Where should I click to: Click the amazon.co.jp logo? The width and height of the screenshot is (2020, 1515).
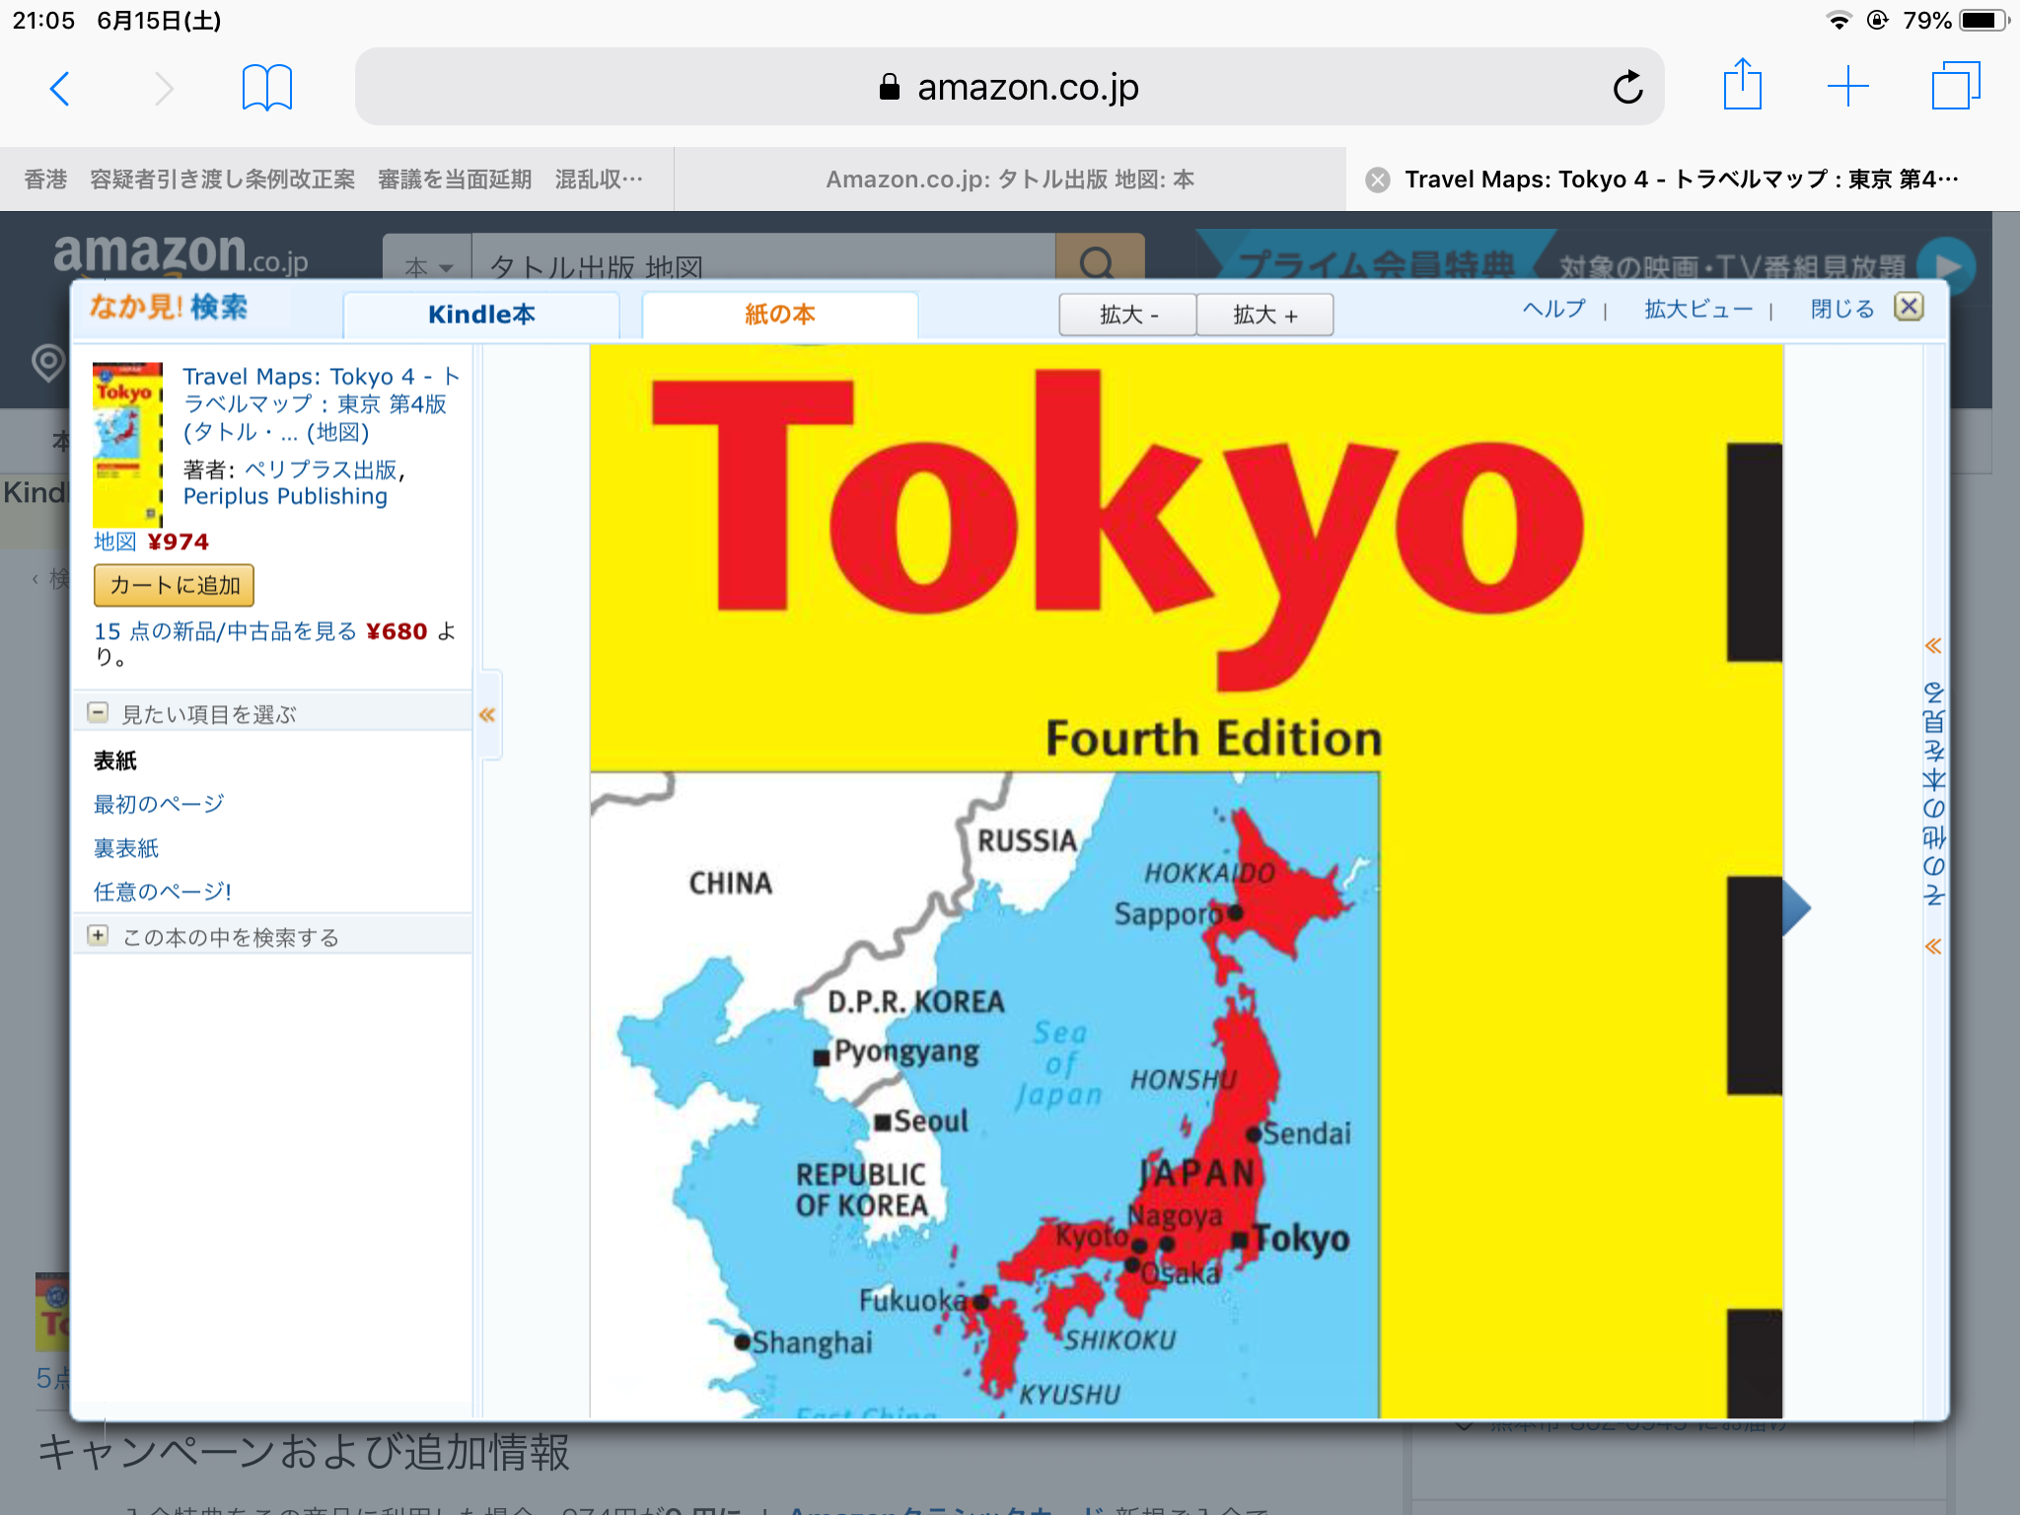click(x=180, y=254)
